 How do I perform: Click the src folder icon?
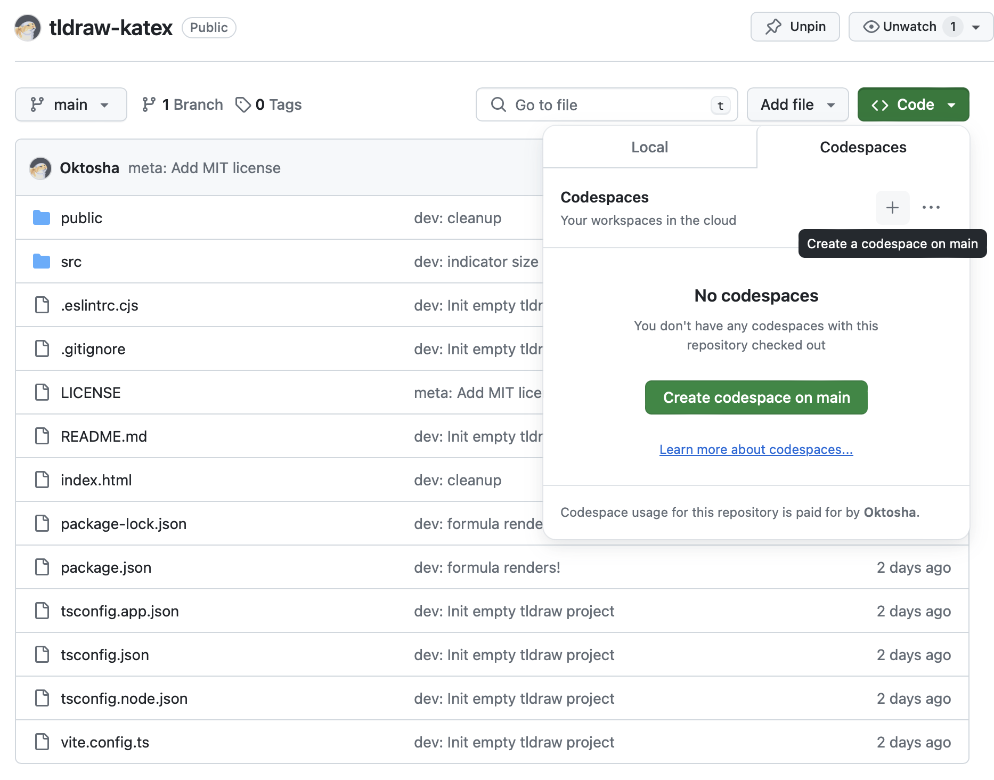(x=42, y=262)
